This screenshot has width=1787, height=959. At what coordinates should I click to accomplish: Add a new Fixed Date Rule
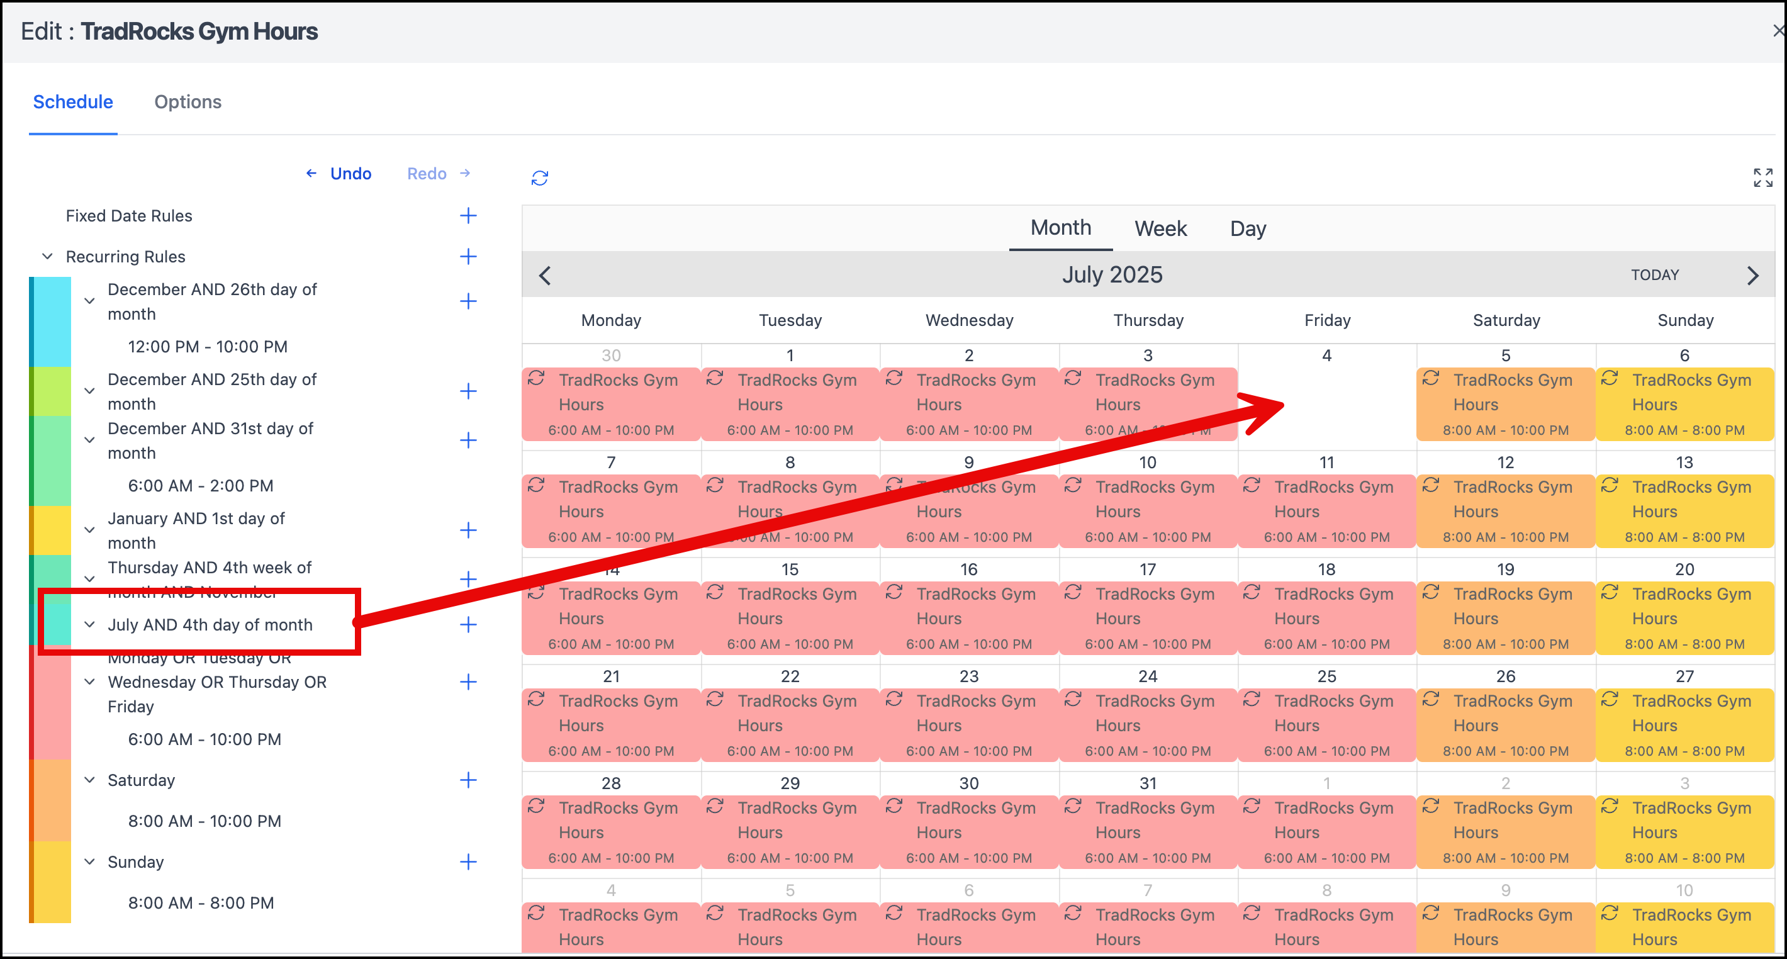[x=468, y=216]
